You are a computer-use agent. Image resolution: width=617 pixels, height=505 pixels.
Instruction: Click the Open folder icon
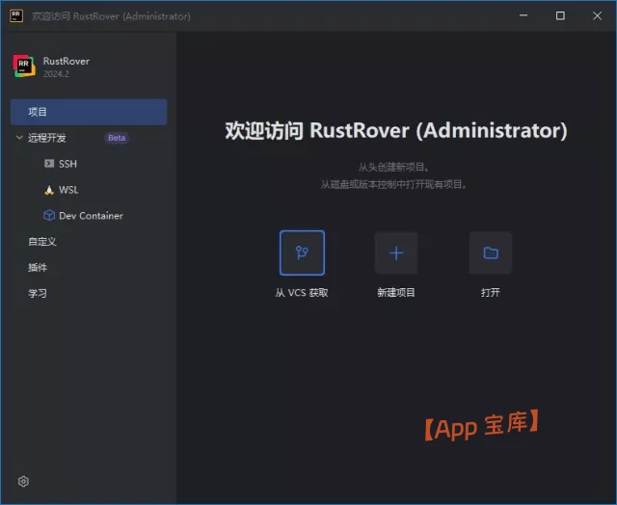[491, 252]
